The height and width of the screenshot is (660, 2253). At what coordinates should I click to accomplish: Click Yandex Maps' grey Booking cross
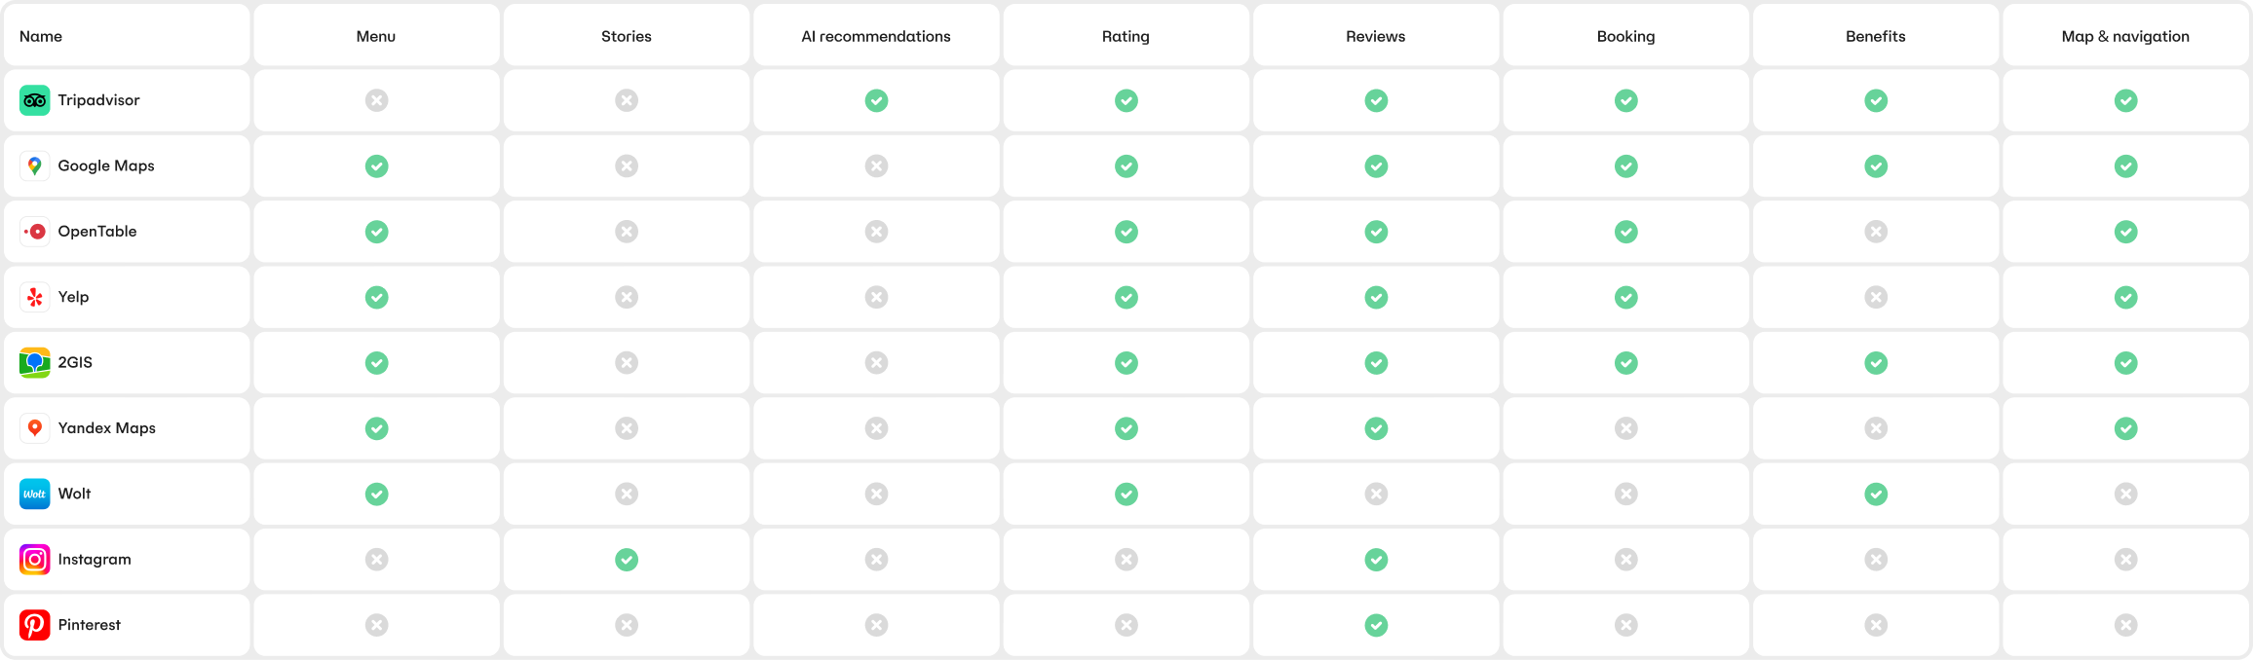click(1625, 428)
